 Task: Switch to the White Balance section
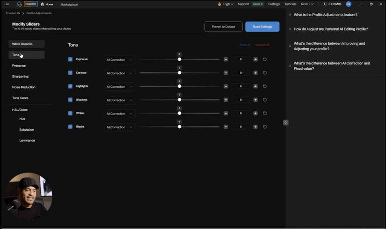(26, 44)
